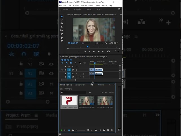
Task: Step back one frame
Action: tap(89, 52)
